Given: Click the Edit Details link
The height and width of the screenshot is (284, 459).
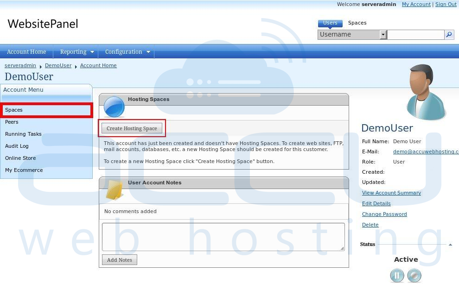Looking at the screenshot, I should tap(376, 203).
